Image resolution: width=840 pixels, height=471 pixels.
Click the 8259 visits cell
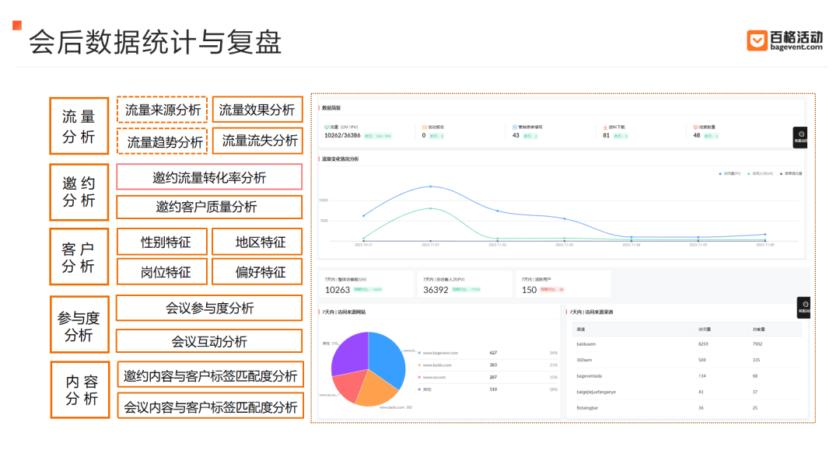(703, 344)
